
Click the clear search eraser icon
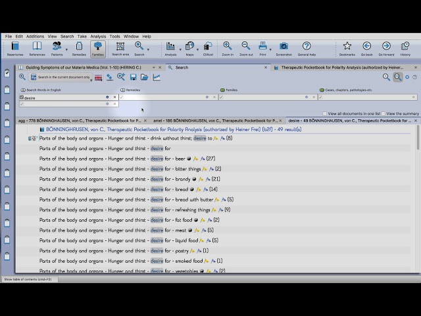[x=110, y=78]
